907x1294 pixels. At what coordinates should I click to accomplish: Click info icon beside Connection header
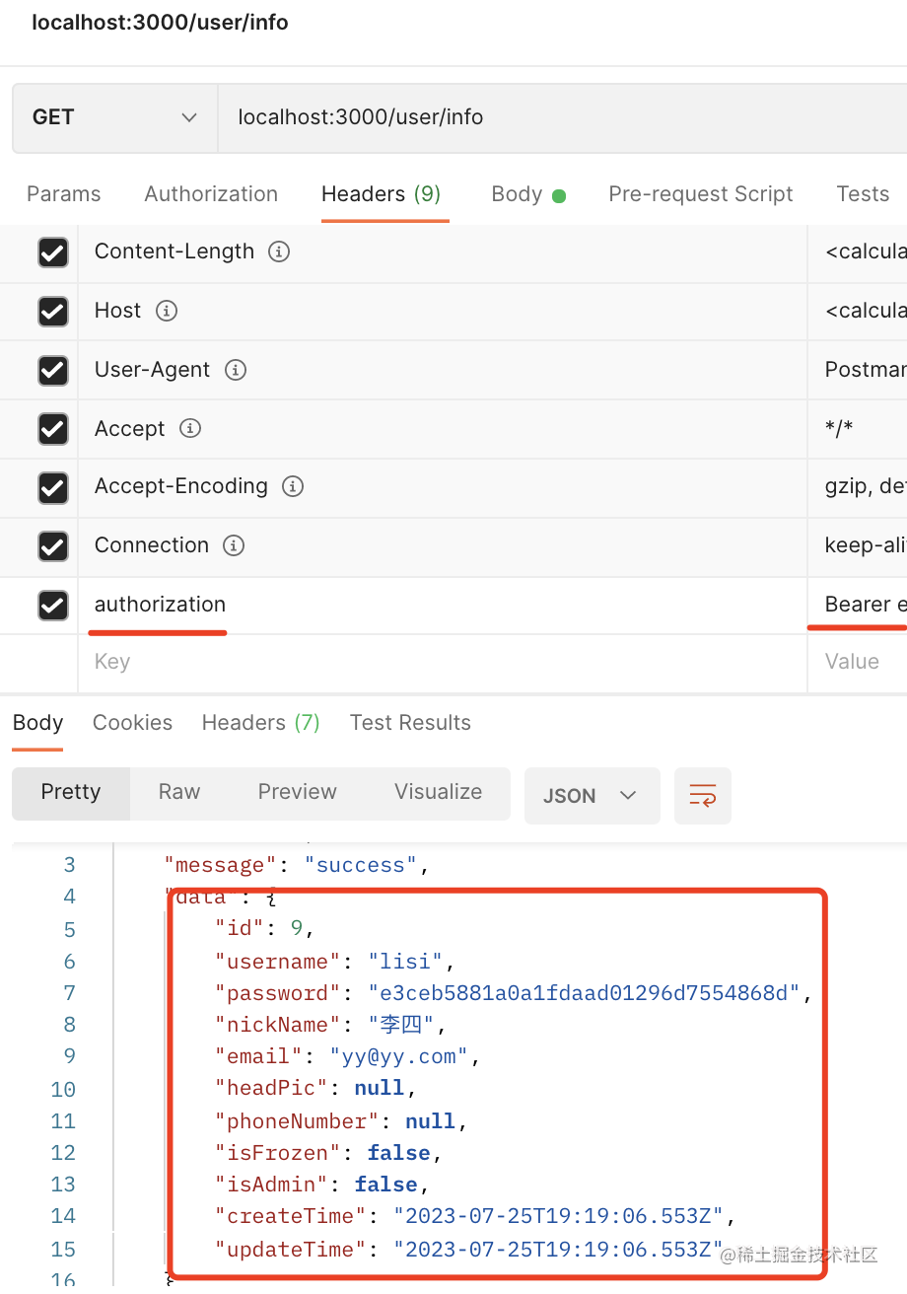[x=233, y=545]
